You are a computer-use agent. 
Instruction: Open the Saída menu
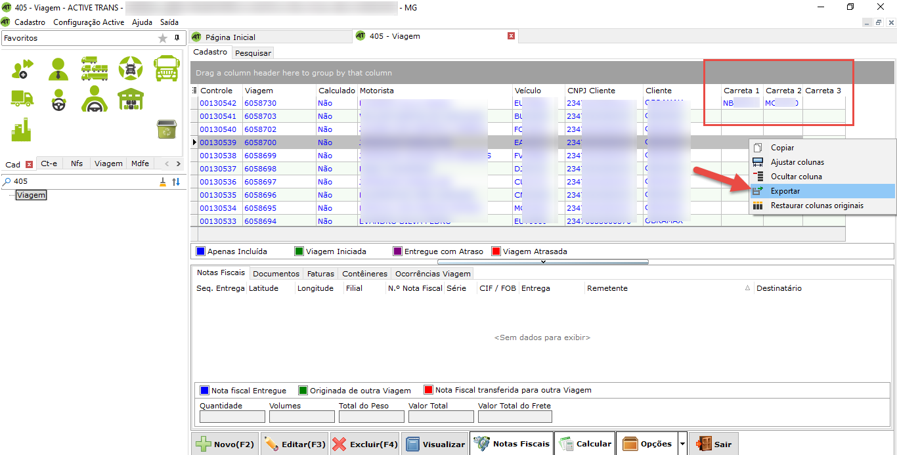169,22
